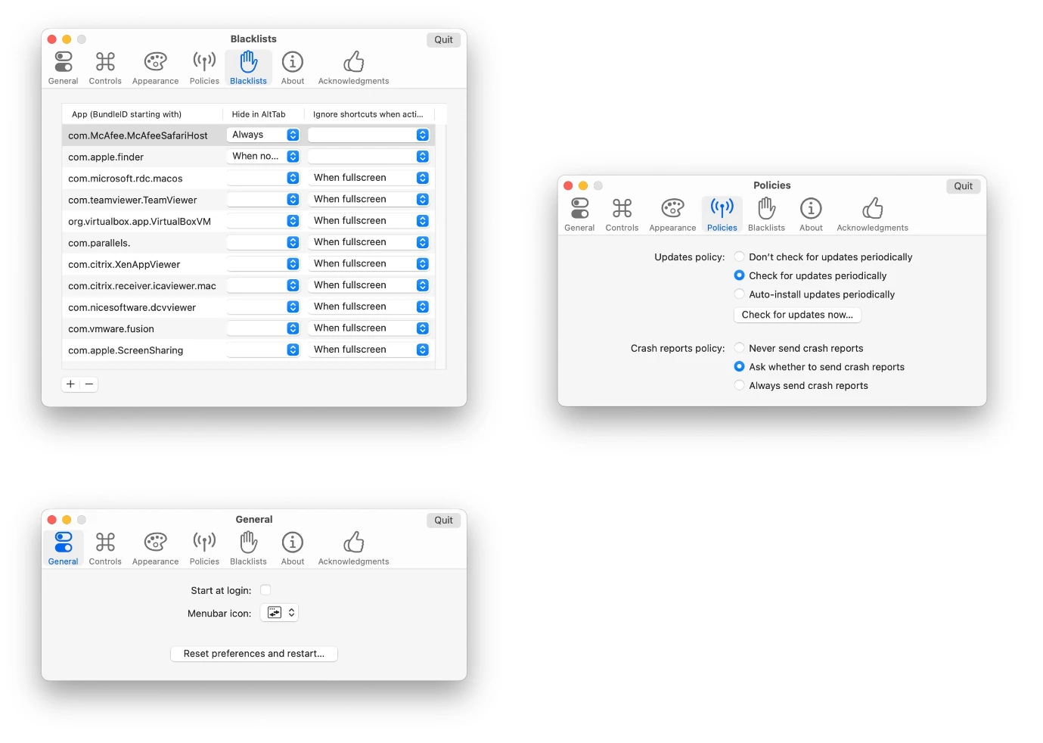
Task: Open About tab in Blacklists window
Action: click(x=293, y=68)
